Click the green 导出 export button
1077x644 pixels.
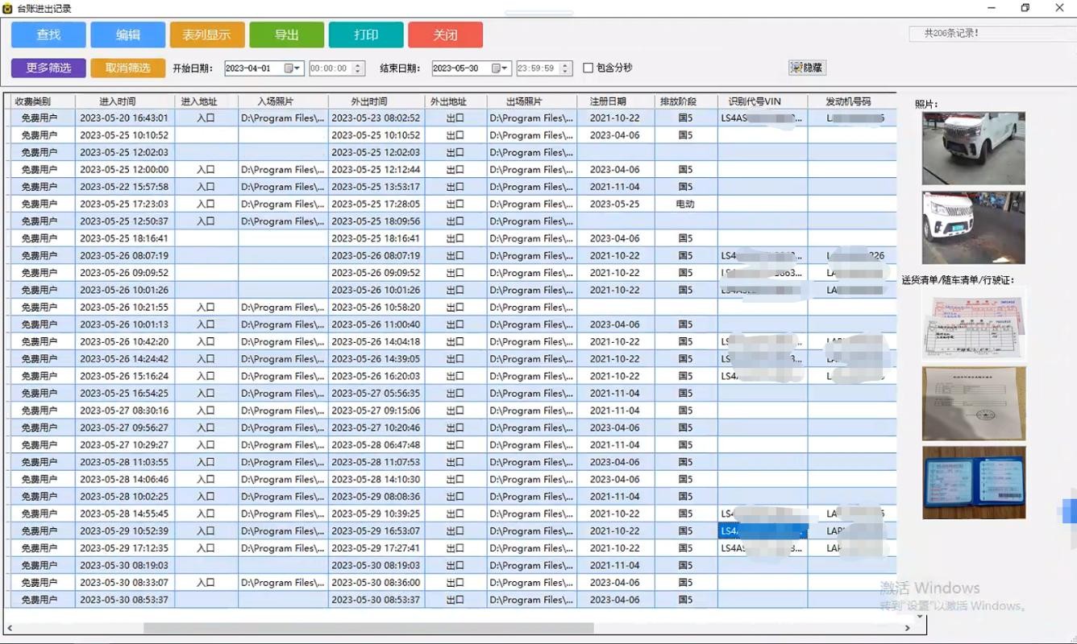(286, 35)
